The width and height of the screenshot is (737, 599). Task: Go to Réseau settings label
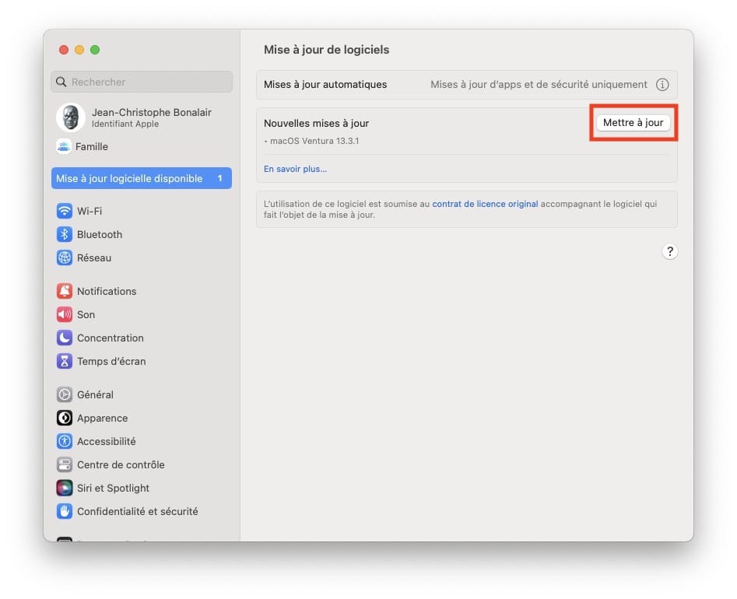pos(94,258)
